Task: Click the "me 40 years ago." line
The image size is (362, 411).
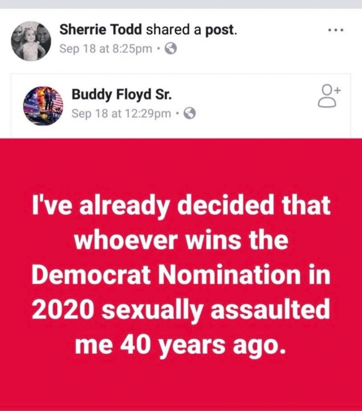Action: [x=181, y=344]
